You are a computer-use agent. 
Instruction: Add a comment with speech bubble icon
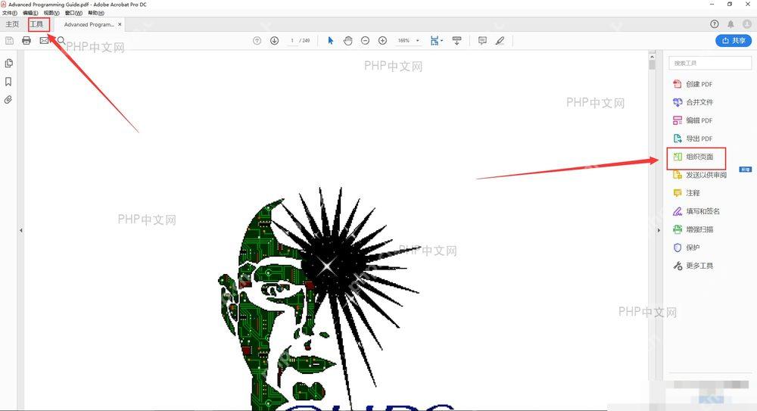pos(482,41)
